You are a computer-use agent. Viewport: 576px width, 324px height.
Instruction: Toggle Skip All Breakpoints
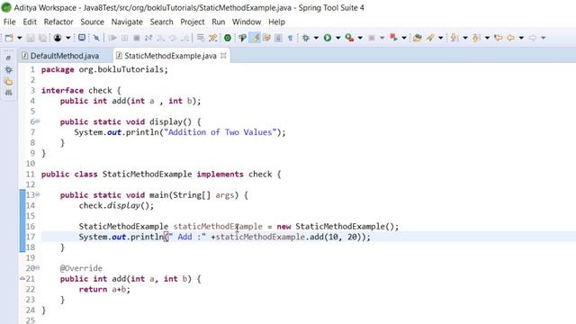coord(96,38)
